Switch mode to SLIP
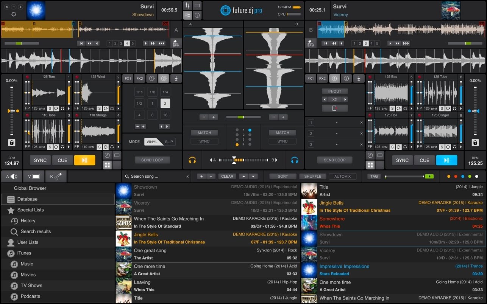The image size is (487, 304). click(169, 142)
